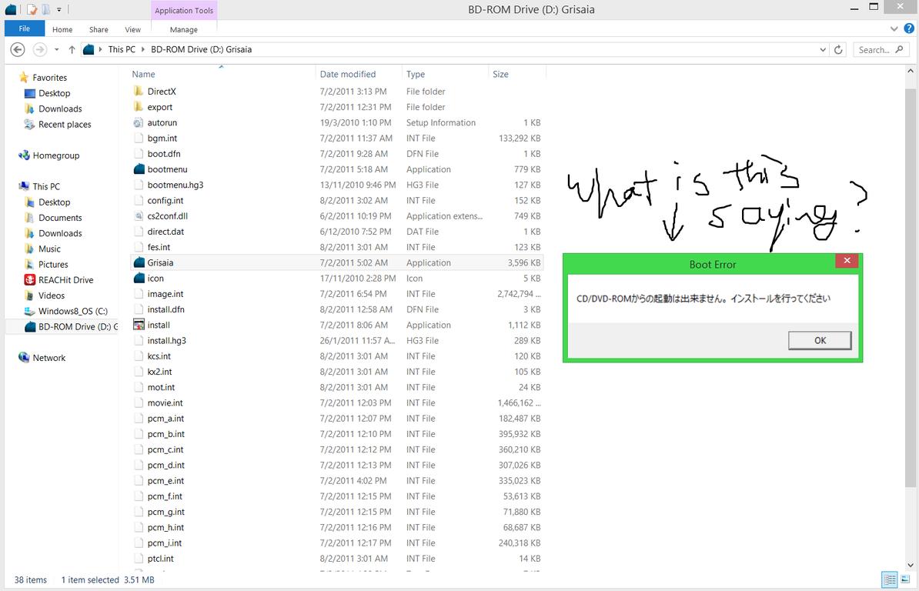
Task: Switch to details view icon
Action: tap(890, 579)
